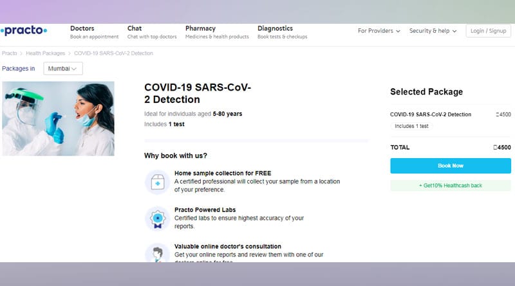Image resolution: width=515 pixels, height=286 pixels.
Task: Click the home sample collection box icon
Action: [157, 182]
